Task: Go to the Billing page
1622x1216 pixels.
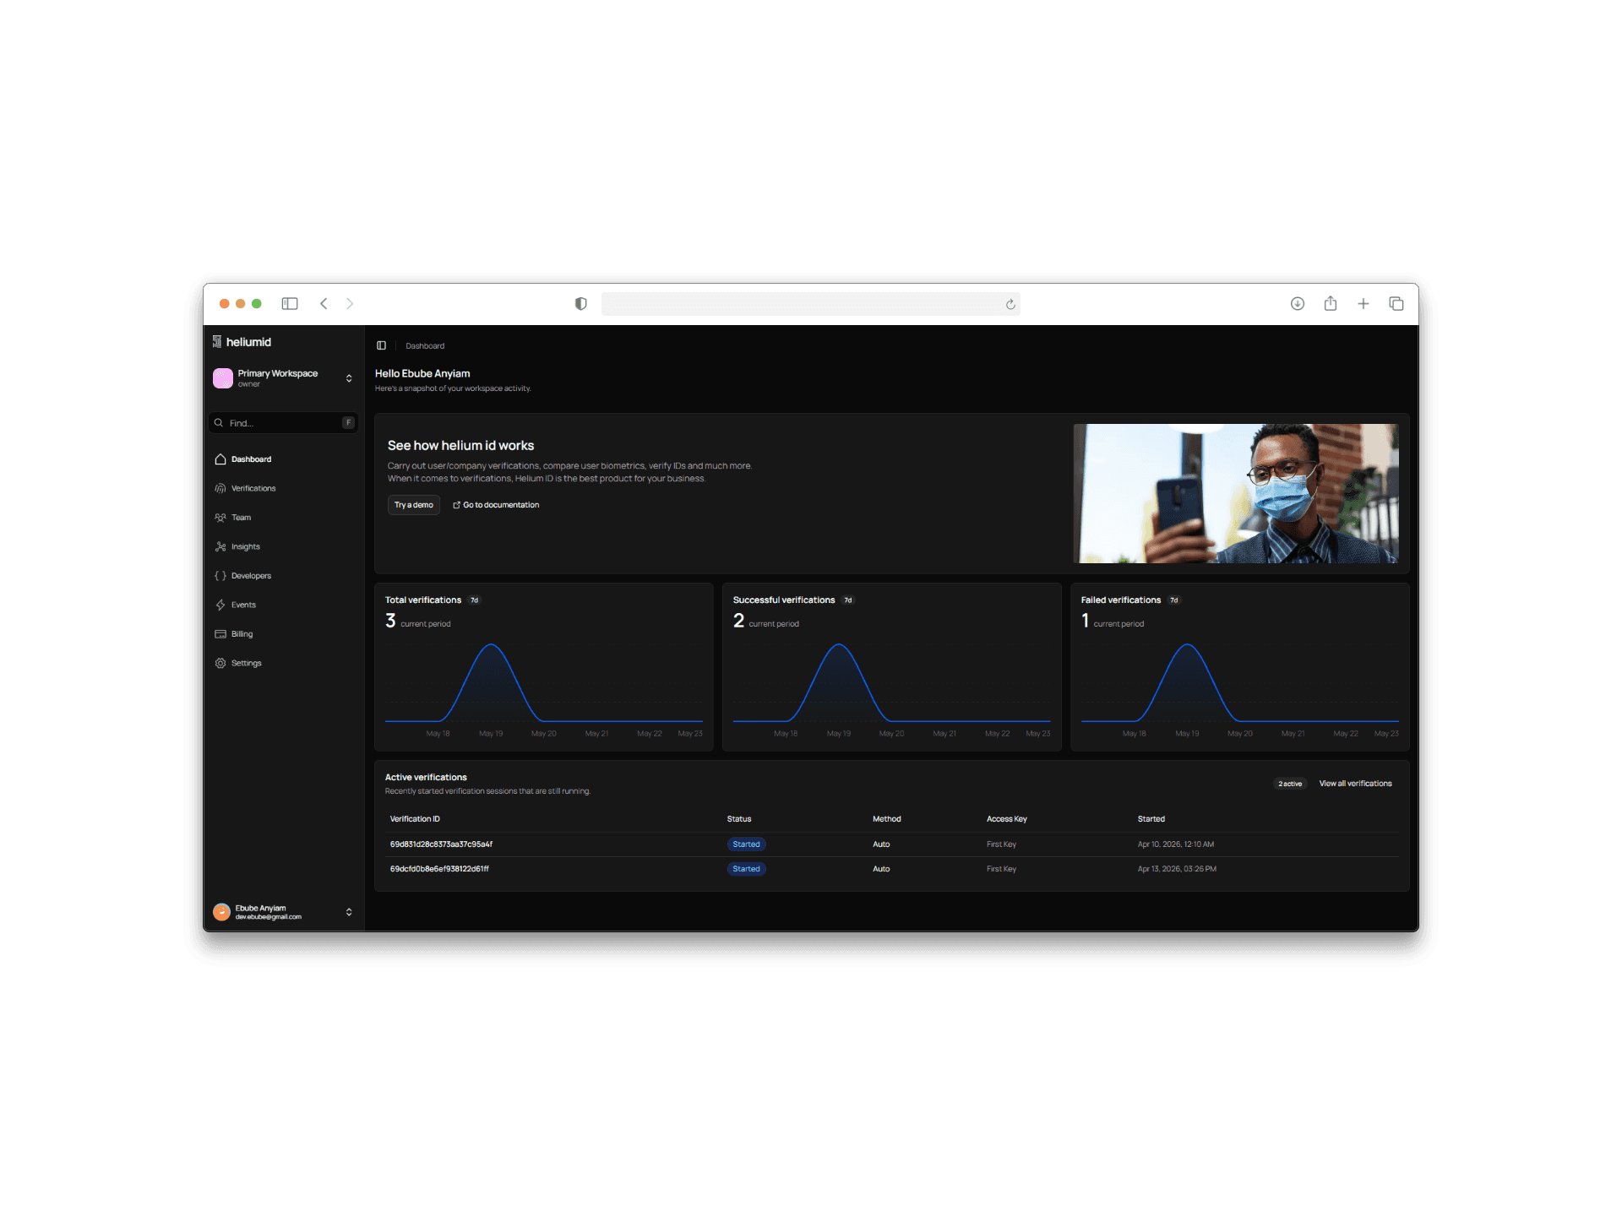Action: pyautogui.click(x=283, y=634)
